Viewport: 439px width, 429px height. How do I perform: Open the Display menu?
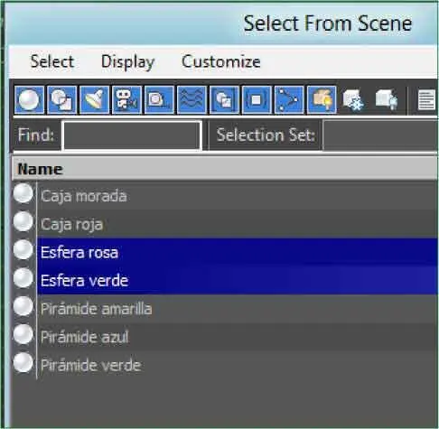(x=127, y=62)
